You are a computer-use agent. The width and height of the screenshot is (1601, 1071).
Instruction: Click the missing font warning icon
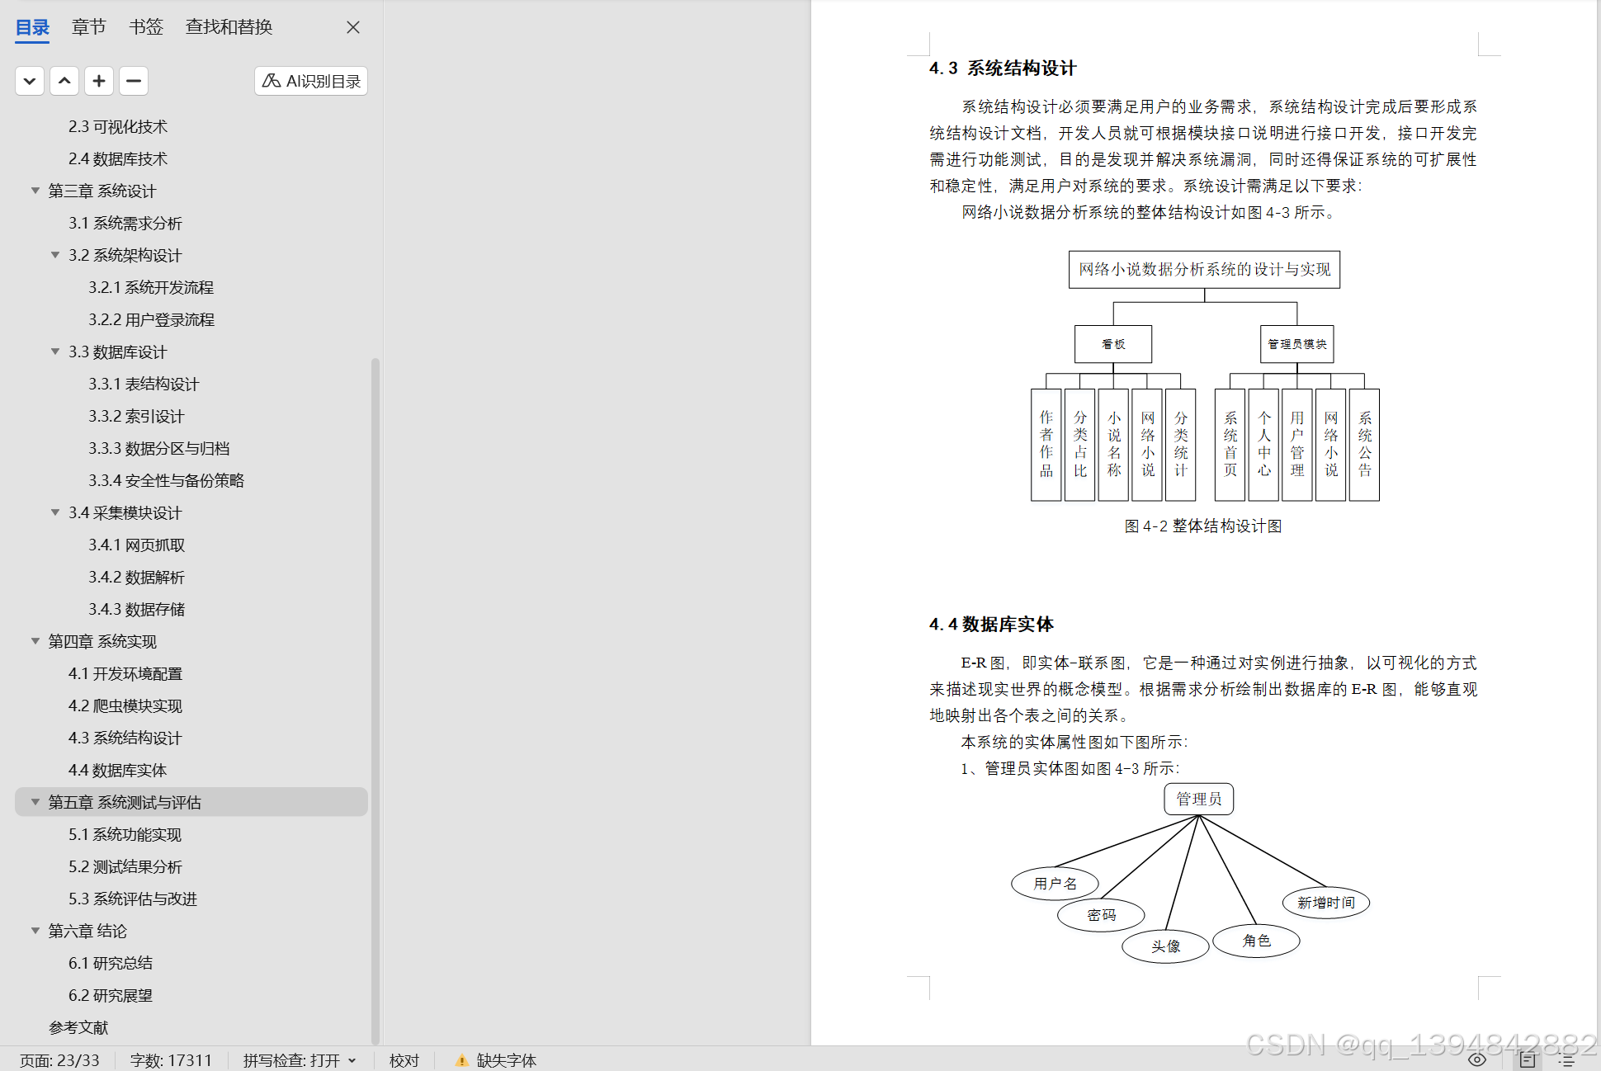[x=461, y=1059]
